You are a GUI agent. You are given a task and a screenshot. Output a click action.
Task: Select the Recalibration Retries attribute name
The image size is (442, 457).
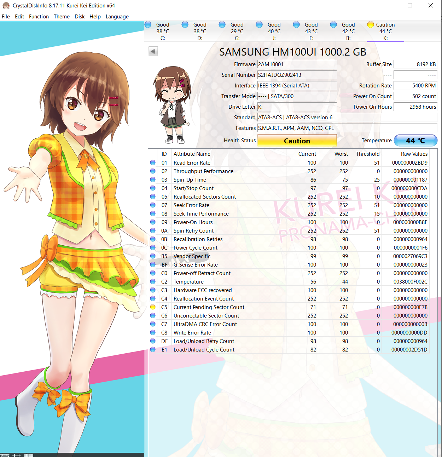coord(198,239)
